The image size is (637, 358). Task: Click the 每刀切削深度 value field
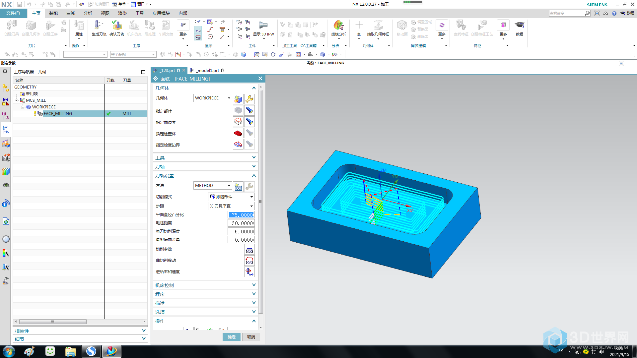click(x=241, y=231)
